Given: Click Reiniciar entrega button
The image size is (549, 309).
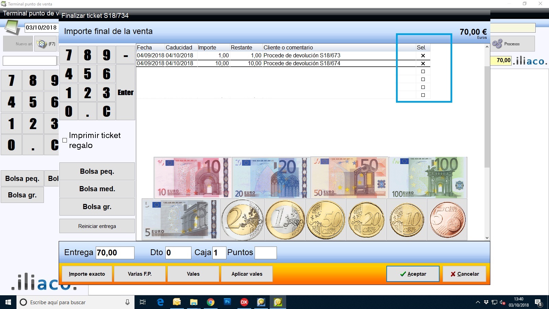Looking at the screenshot, I should [97, 226].
